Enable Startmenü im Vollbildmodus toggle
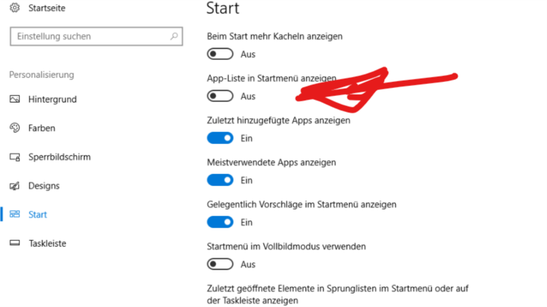This screenshot has height=307, width=547. point(220,264)
